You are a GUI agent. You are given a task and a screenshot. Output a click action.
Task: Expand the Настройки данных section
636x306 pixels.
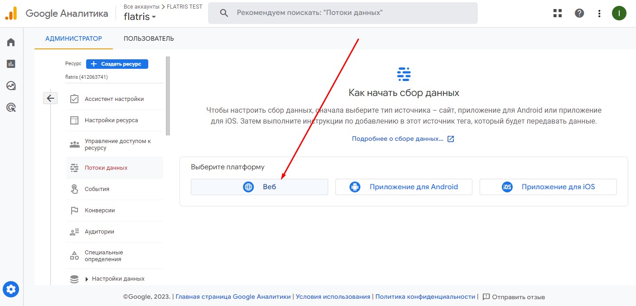(x=87, y=279)
